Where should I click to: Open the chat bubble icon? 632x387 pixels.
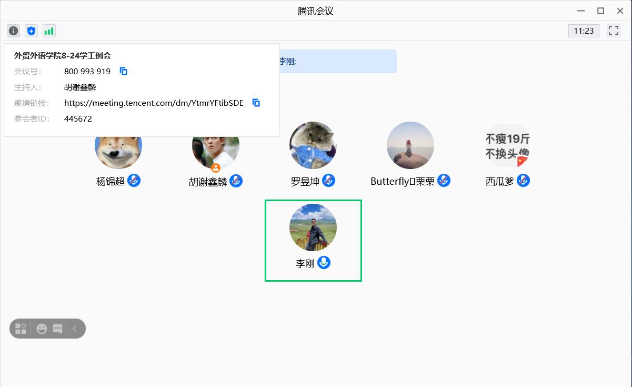click(x=58, y=329)
